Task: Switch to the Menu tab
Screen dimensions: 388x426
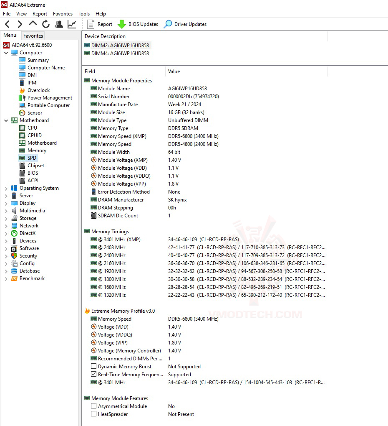Action: pyautogui.click(x=10, y=35)
